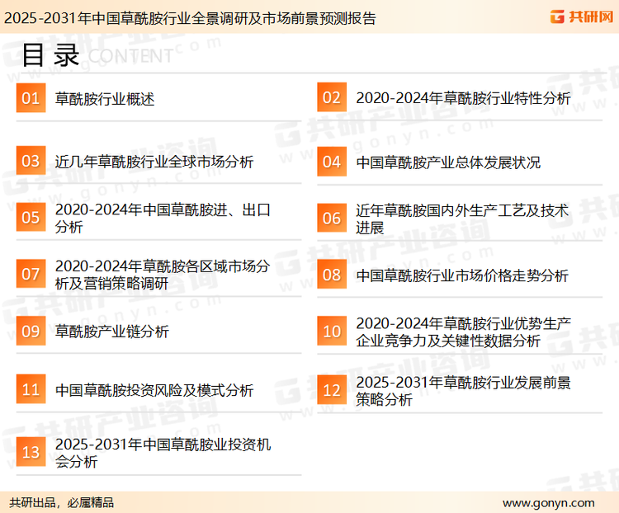Click the orange 12 number badge
The image size is (619, 513).
pyautogui.click(x=332, y=390)
